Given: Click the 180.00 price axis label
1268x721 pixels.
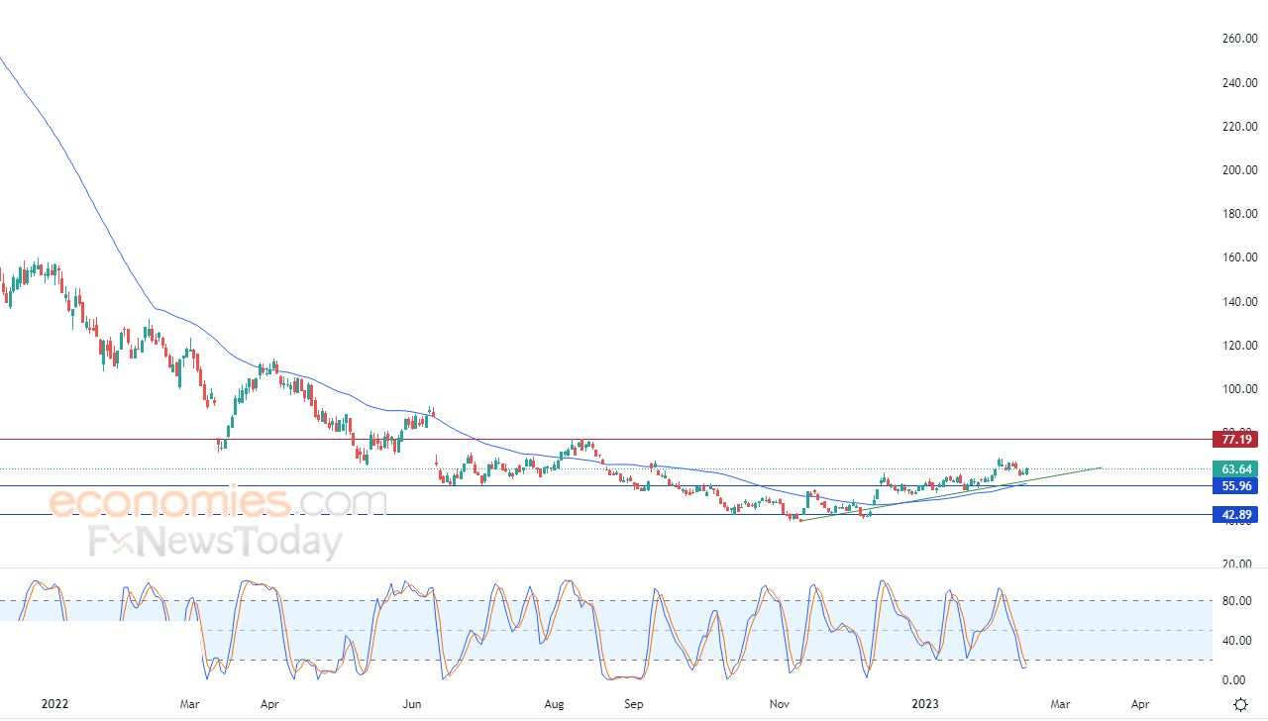Looking at the screenshot, I should [1239, 213].
